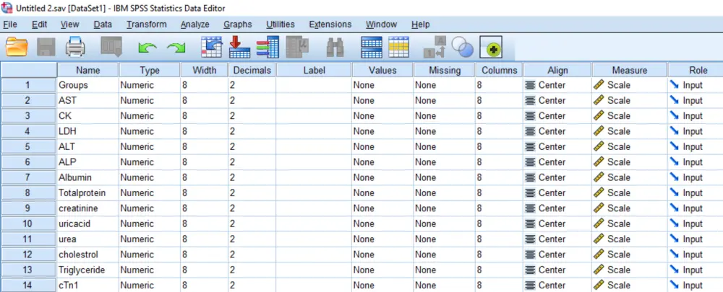This screenshot has width=723, height=292.
Task: Click the Totalprotein variable name cell
Action: 88,193
